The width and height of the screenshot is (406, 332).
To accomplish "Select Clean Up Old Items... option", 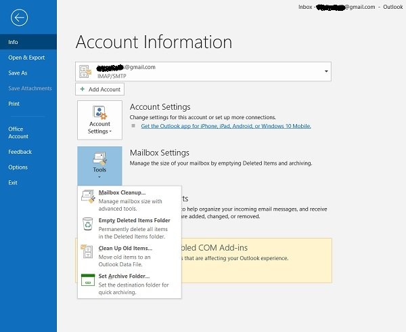I will click(x=129, y=256).
